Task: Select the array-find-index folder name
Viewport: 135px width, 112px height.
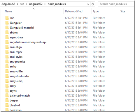Action: click(x=20, y=76)
